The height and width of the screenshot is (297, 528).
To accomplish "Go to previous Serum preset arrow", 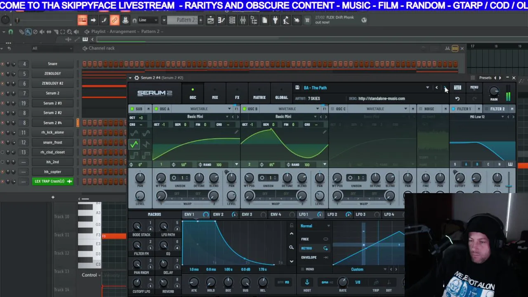I will coord(436,87).
